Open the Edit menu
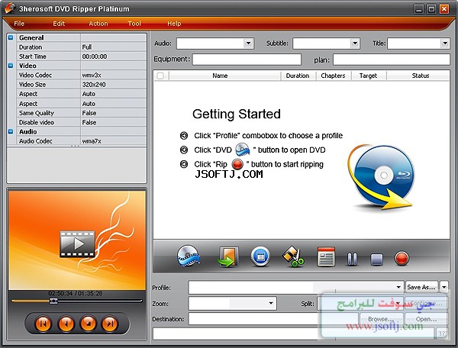 59,24
